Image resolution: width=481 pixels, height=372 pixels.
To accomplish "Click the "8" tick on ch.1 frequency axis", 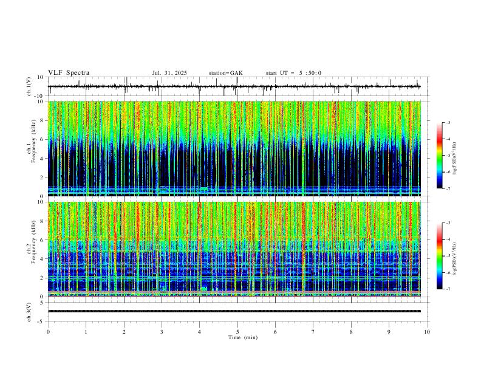I will click(x=43, y=120).
